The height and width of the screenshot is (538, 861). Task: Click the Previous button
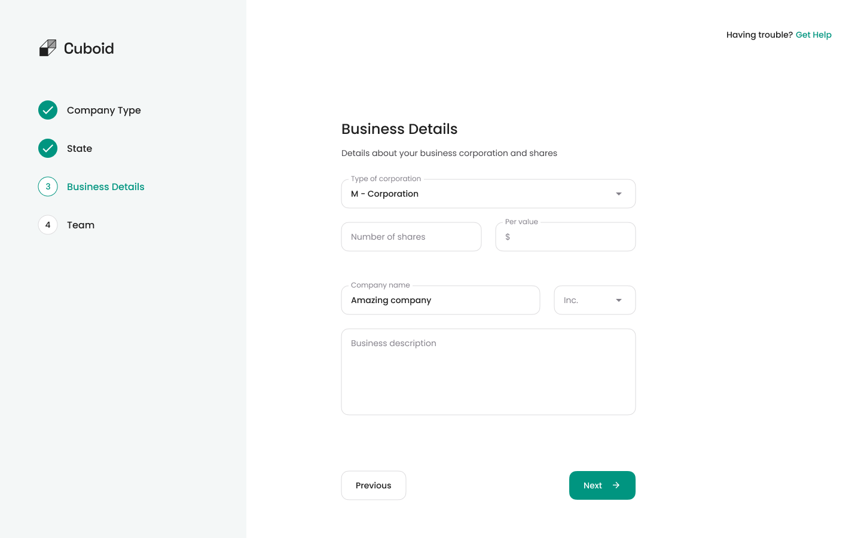click(x=374, y=485)
